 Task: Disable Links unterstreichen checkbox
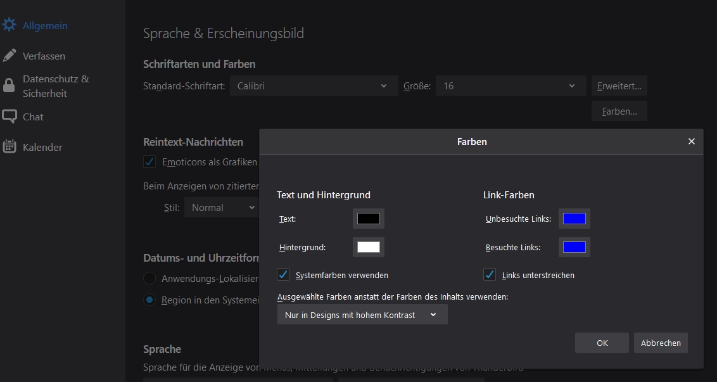pos(490,275)
